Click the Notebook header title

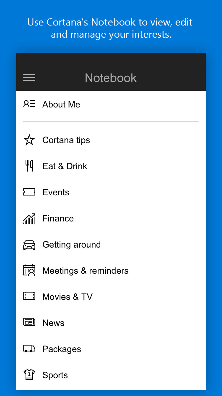point(111,78)
